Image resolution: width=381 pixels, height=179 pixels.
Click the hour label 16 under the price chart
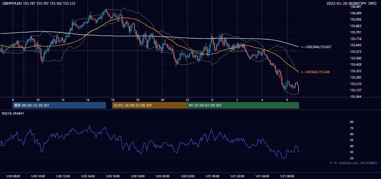pyautogui.click(x=113, y=100)
